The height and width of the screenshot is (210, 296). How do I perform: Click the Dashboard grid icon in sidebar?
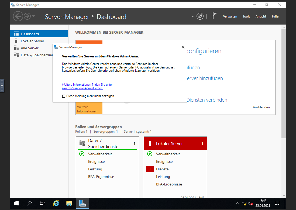coord(16,34)
